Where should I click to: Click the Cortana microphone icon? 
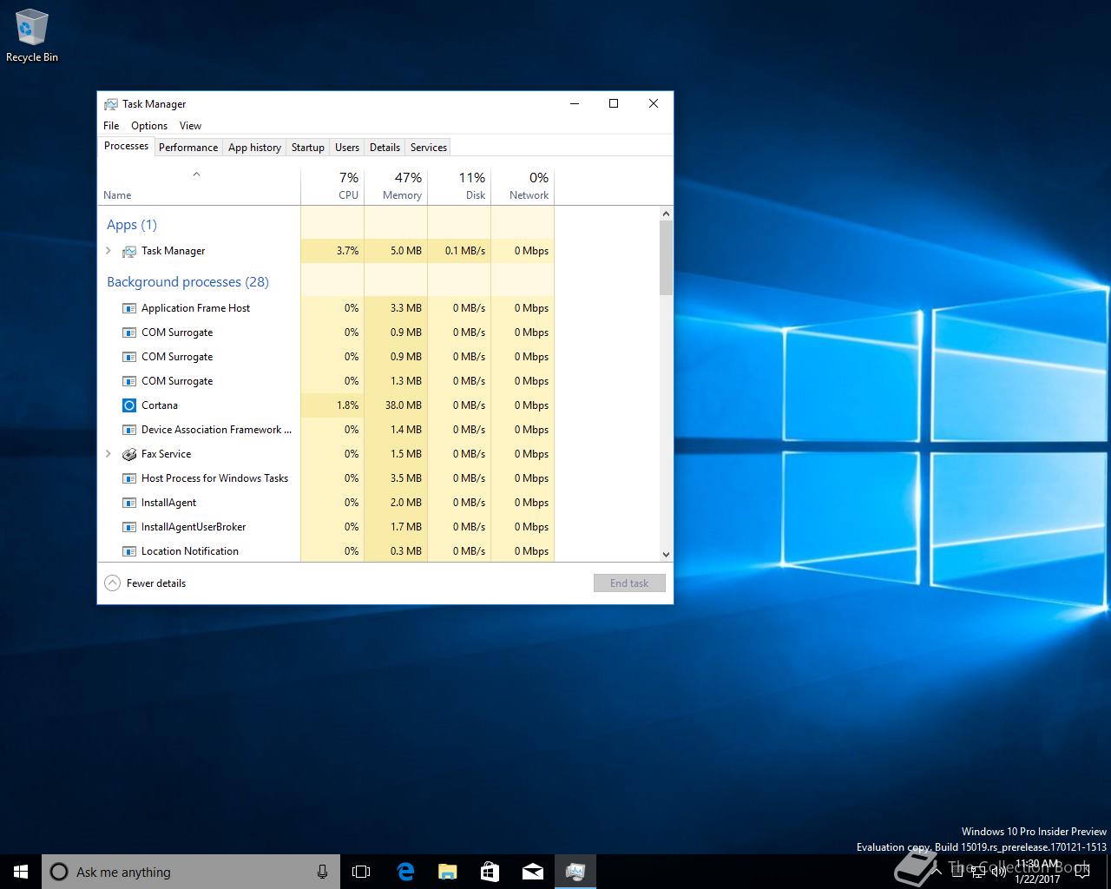[x=322, y=872]
